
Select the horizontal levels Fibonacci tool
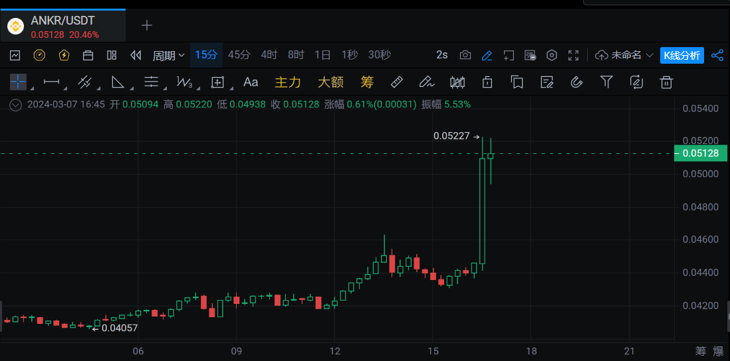152,82
